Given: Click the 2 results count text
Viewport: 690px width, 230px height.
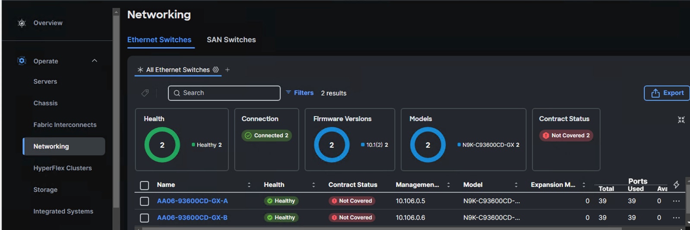Looking at the screenshot, I should (x=334, y=93).
